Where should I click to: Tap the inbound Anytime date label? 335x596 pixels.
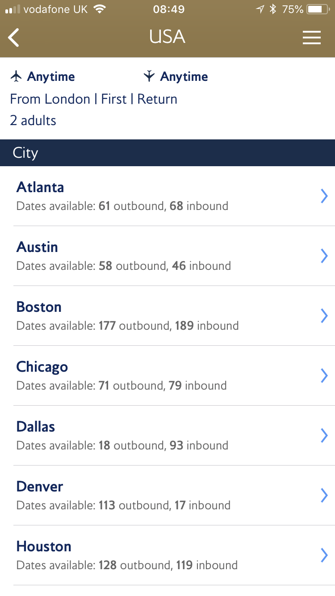(184, 76)
